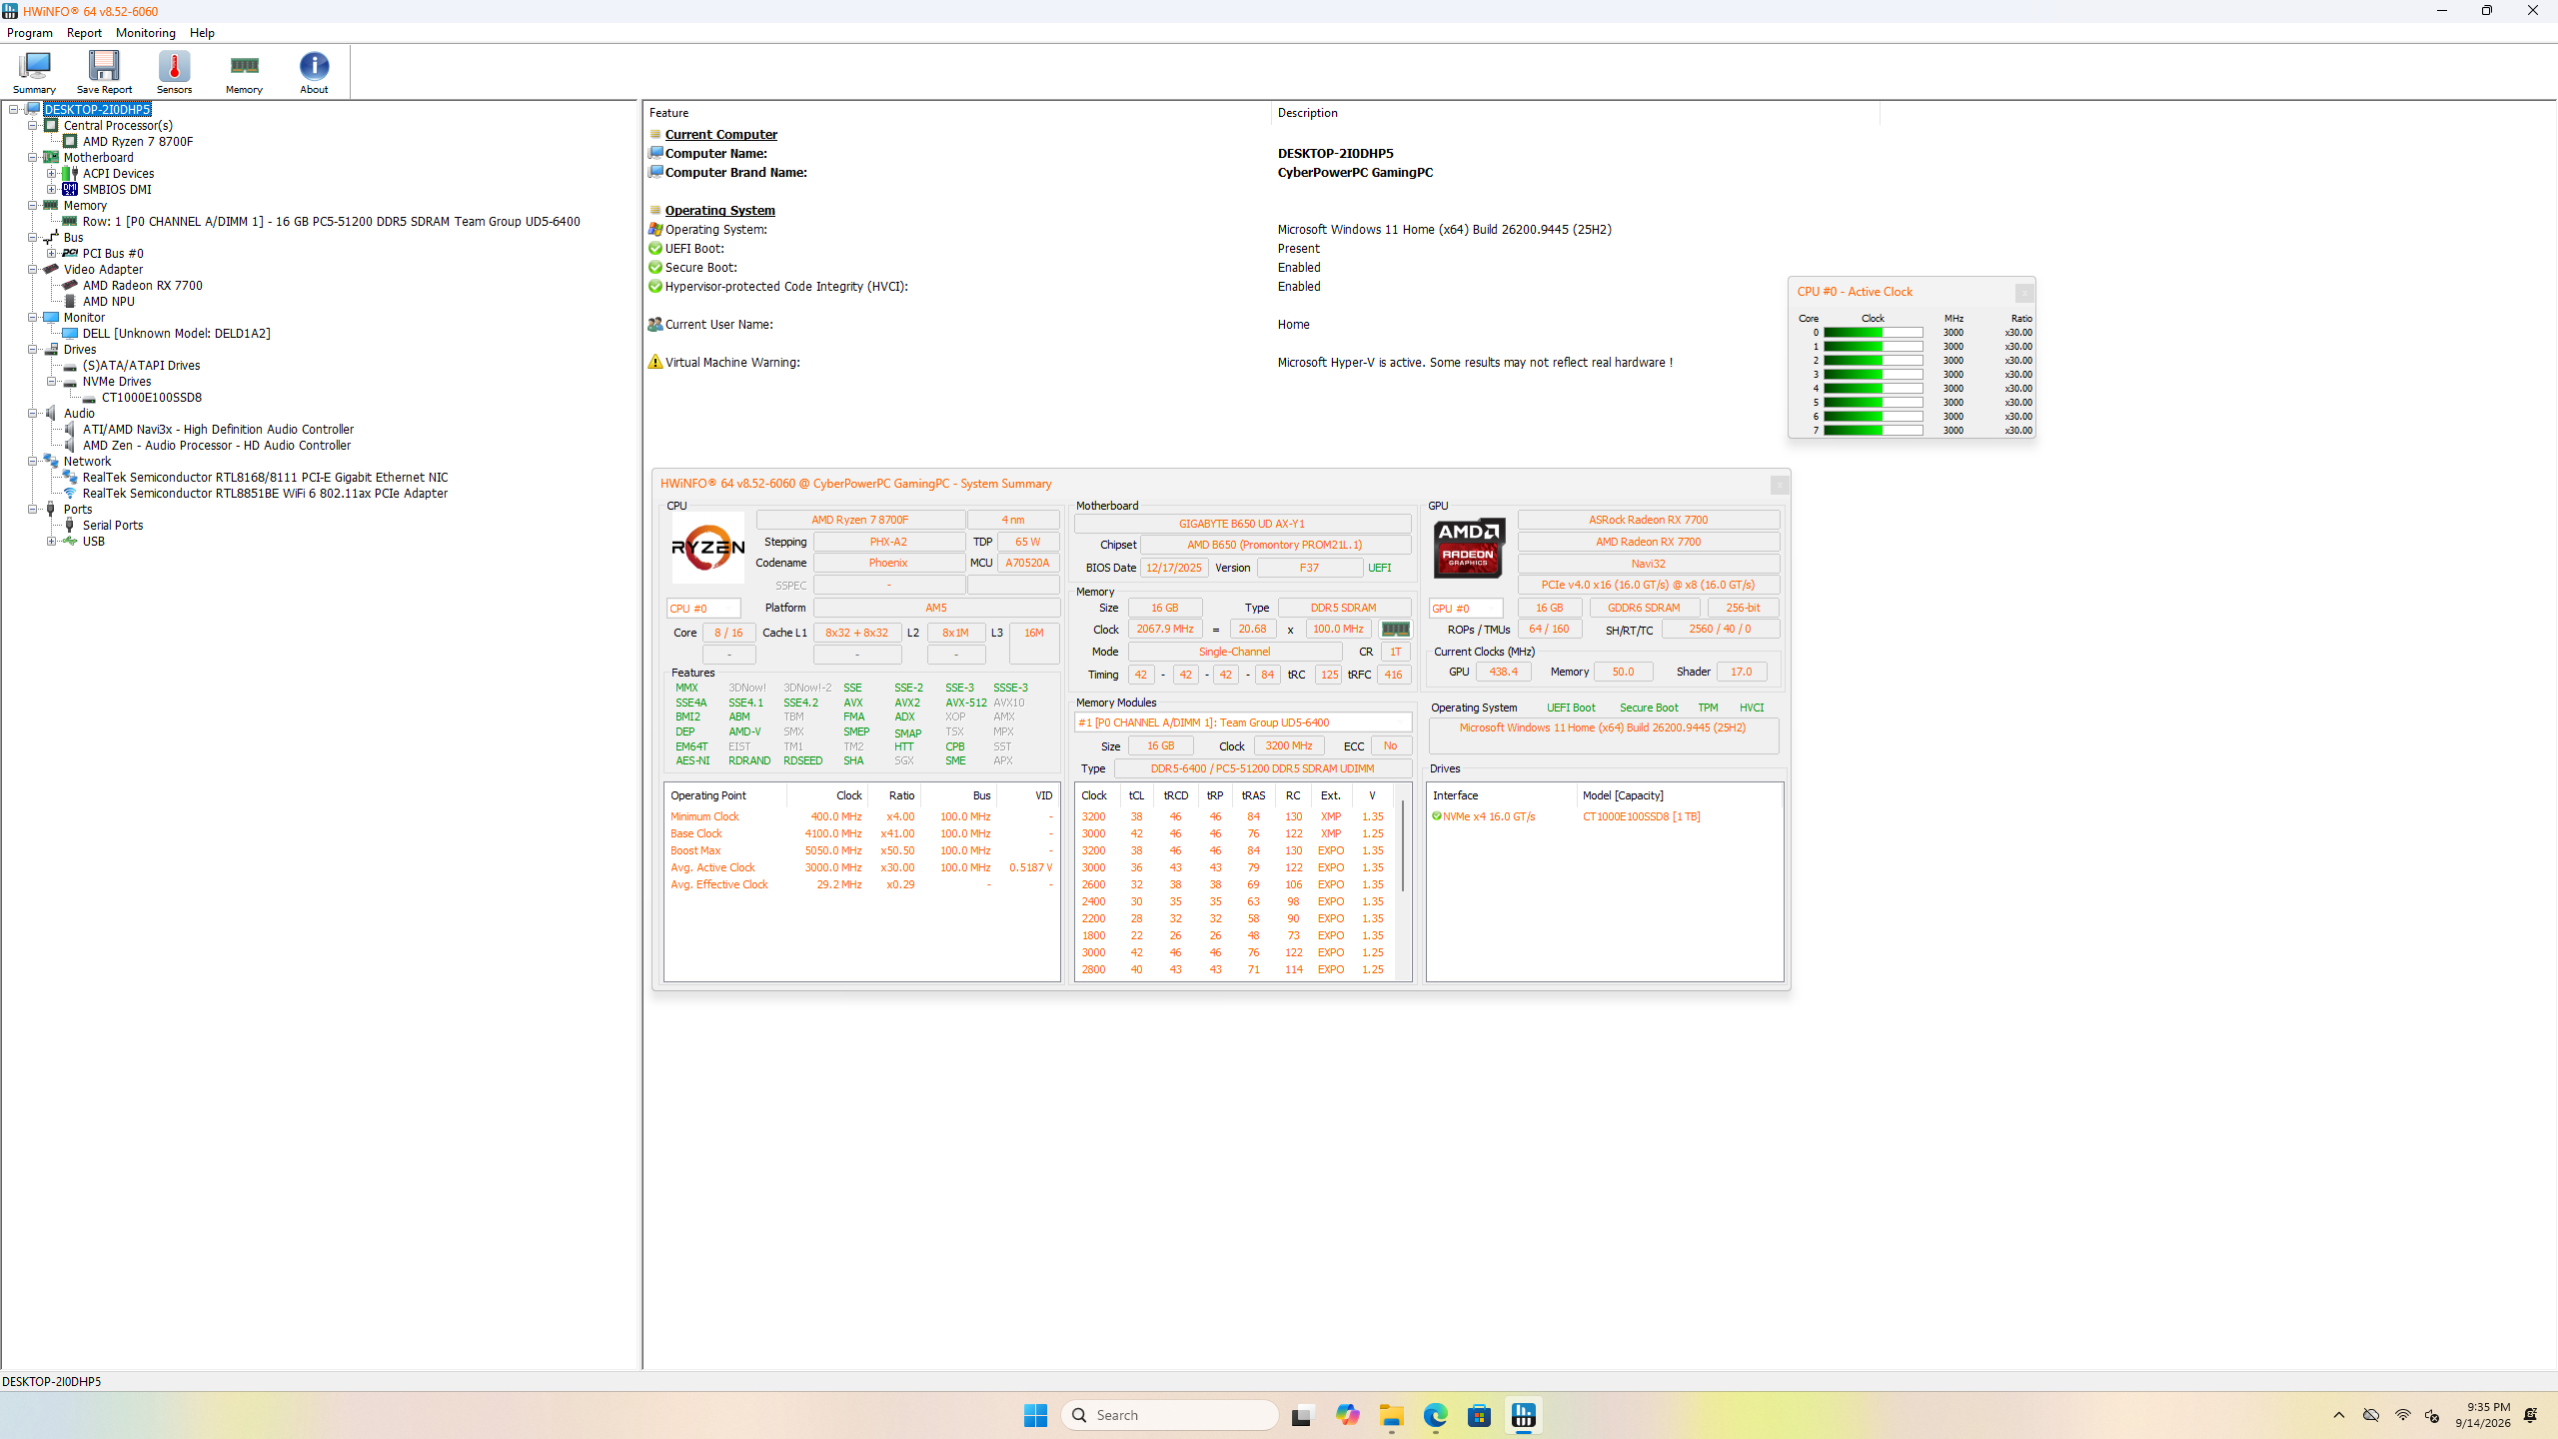The height and width of the screenshot is (1439, 2558).
Task: Click the Memory toolbar icon
Action: point(244,72)
